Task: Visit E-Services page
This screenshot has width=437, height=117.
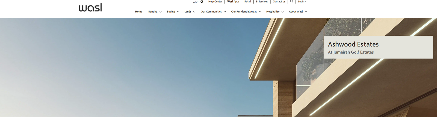Action: pyautogui.click(x=262, y=2)
